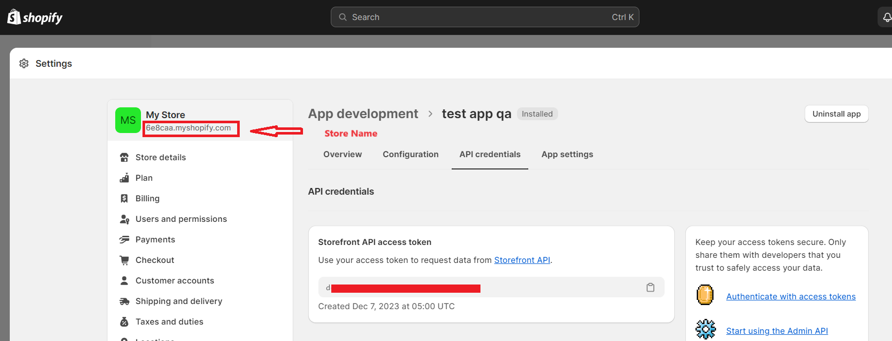Copy the Storefront API access token
Viewport: 892px width, 341px height.
coord(650,287)
